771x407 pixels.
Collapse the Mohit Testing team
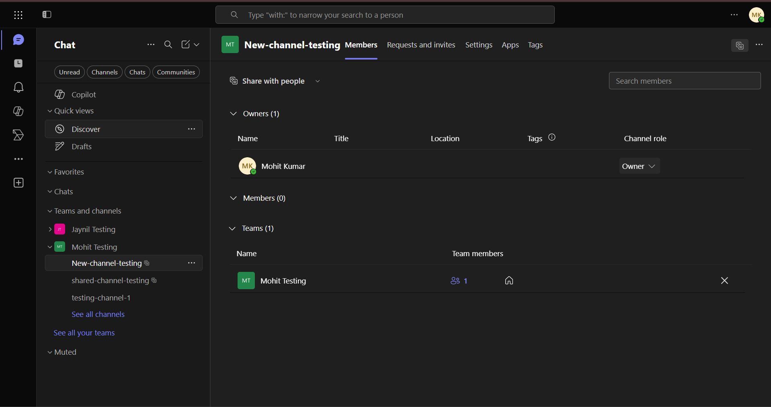(x=50, y=247)
